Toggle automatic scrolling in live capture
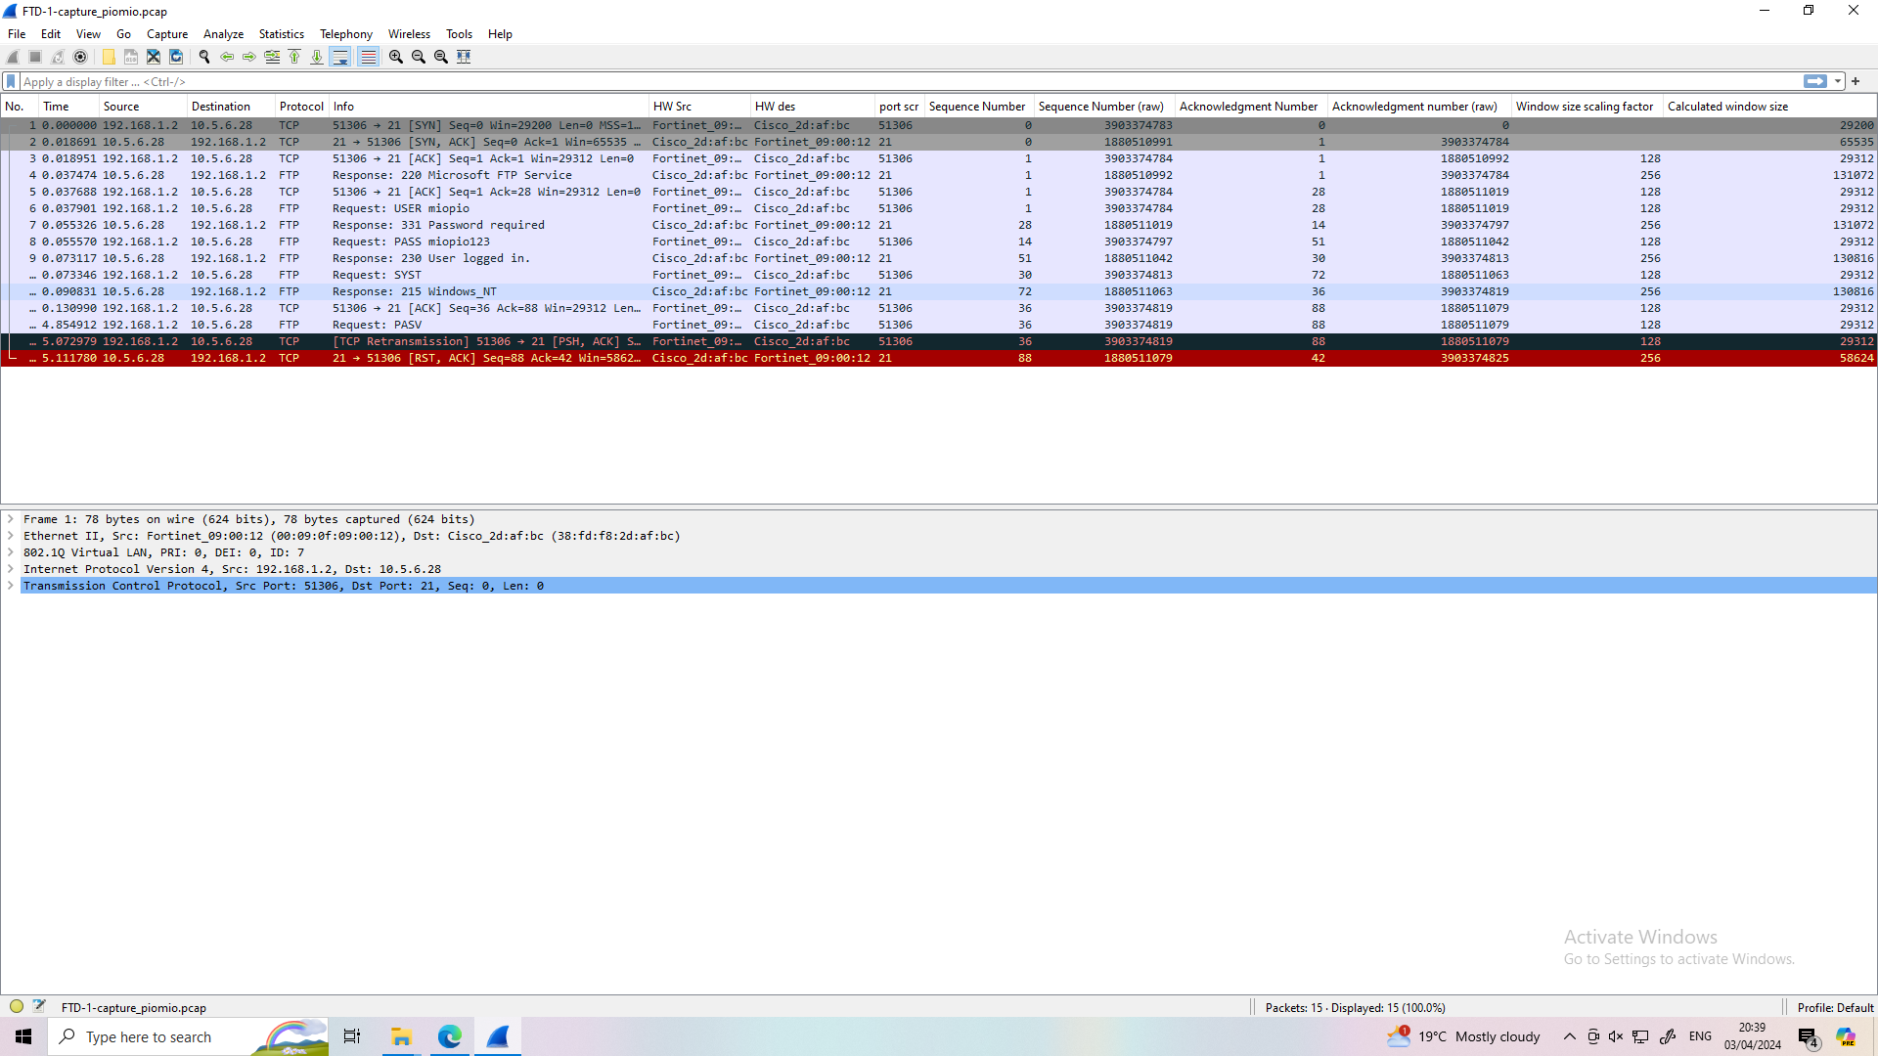Image resolution: width=1878 pixels, height=1056 pixels. 340,57
